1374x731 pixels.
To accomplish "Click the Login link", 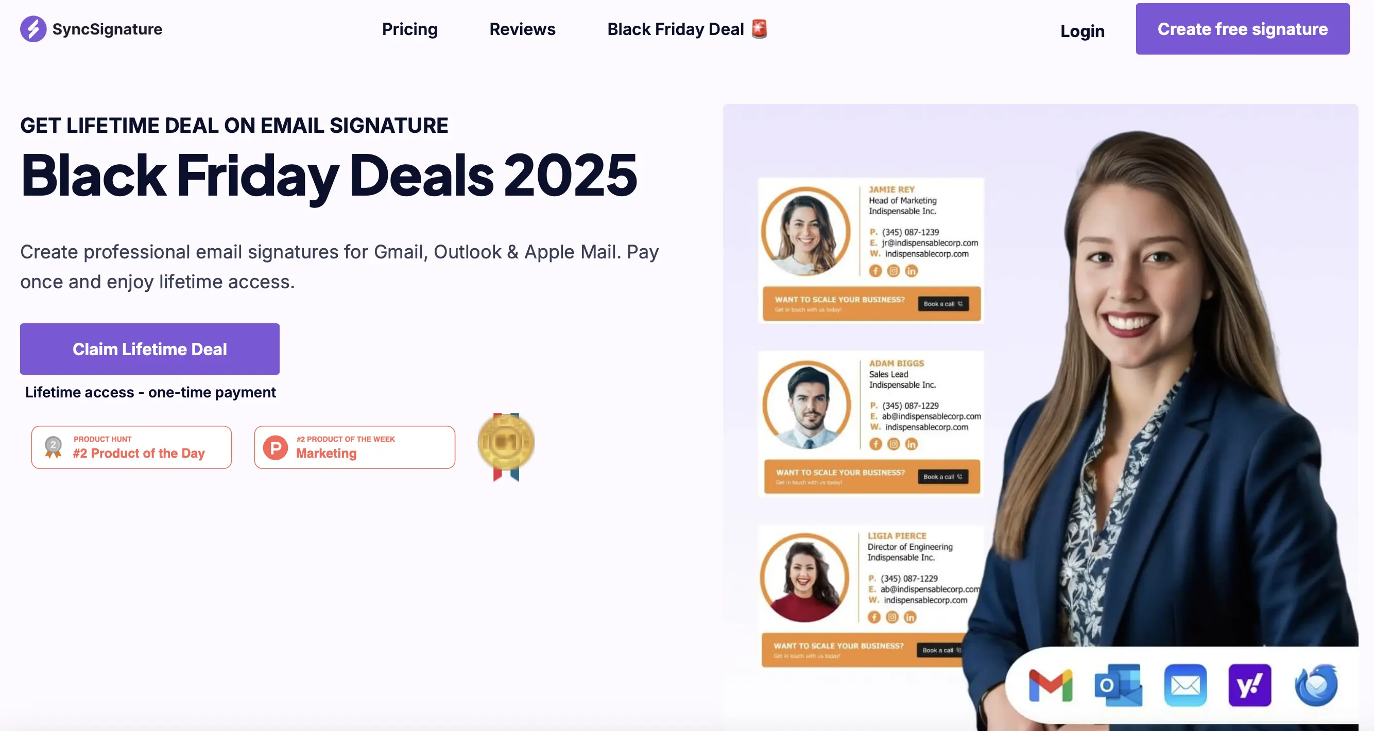I will [x=1082, y=31].
